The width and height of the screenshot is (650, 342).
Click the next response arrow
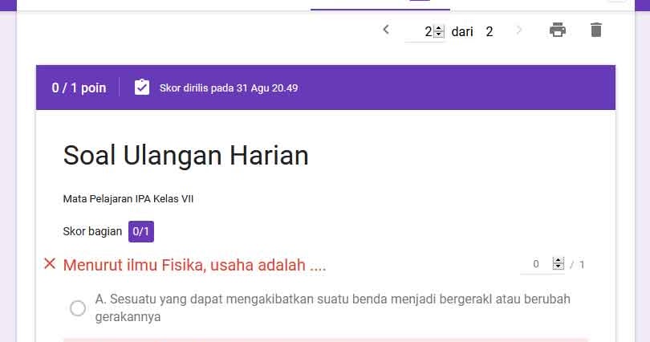[518, 30]
